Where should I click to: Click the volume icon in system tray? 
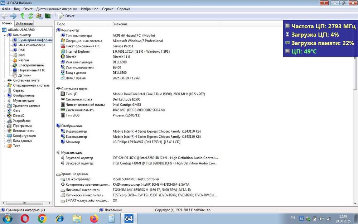pos(321,219)
